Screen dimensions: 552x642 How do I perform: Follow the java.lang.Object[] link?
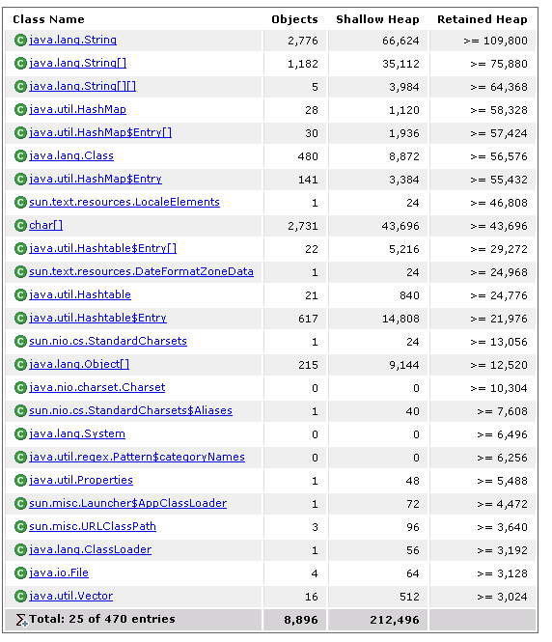[x=79, y=364]
